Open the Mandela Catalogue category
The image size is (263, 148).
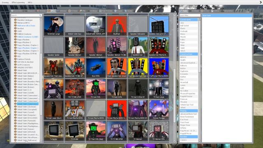click(x=25, y=20)
